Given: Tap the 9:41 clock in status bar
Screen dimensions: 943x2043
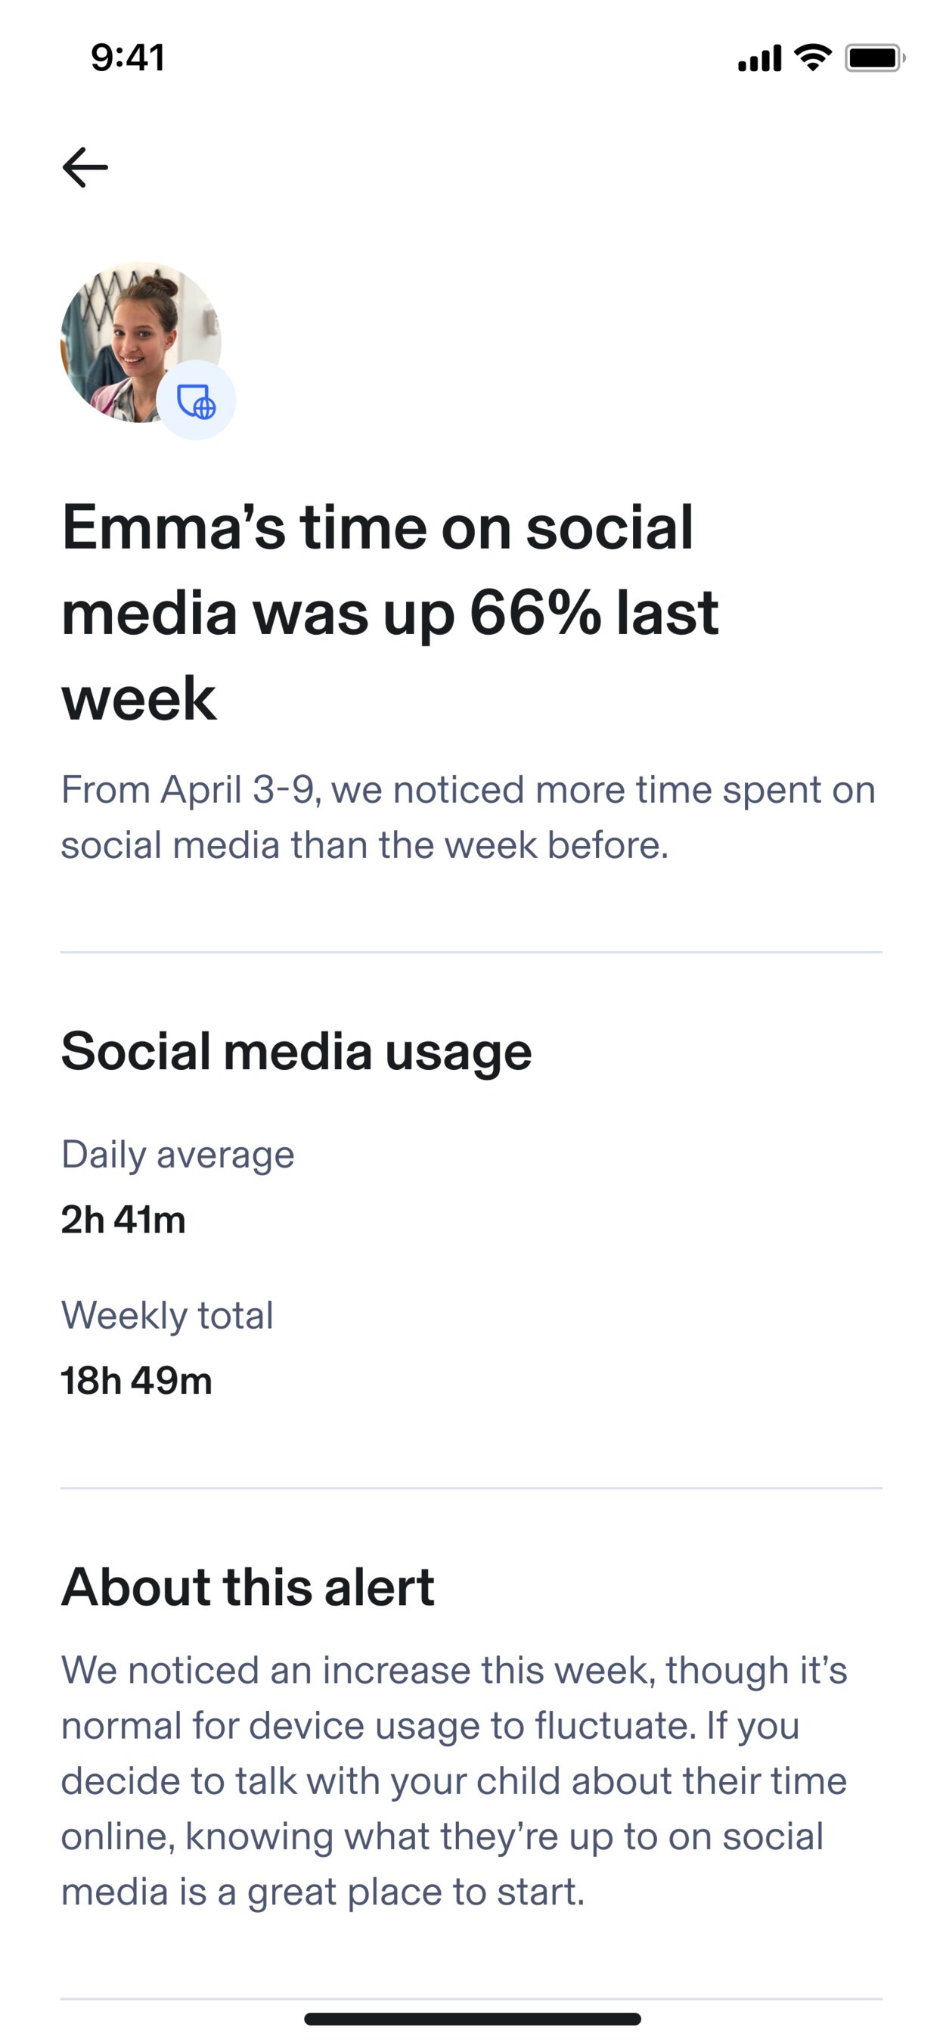Looking at the screenshot, I should (128, 58).
